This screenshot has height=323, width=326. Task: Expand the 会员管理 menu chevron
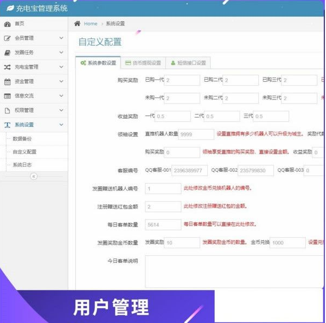coord(61,38)
